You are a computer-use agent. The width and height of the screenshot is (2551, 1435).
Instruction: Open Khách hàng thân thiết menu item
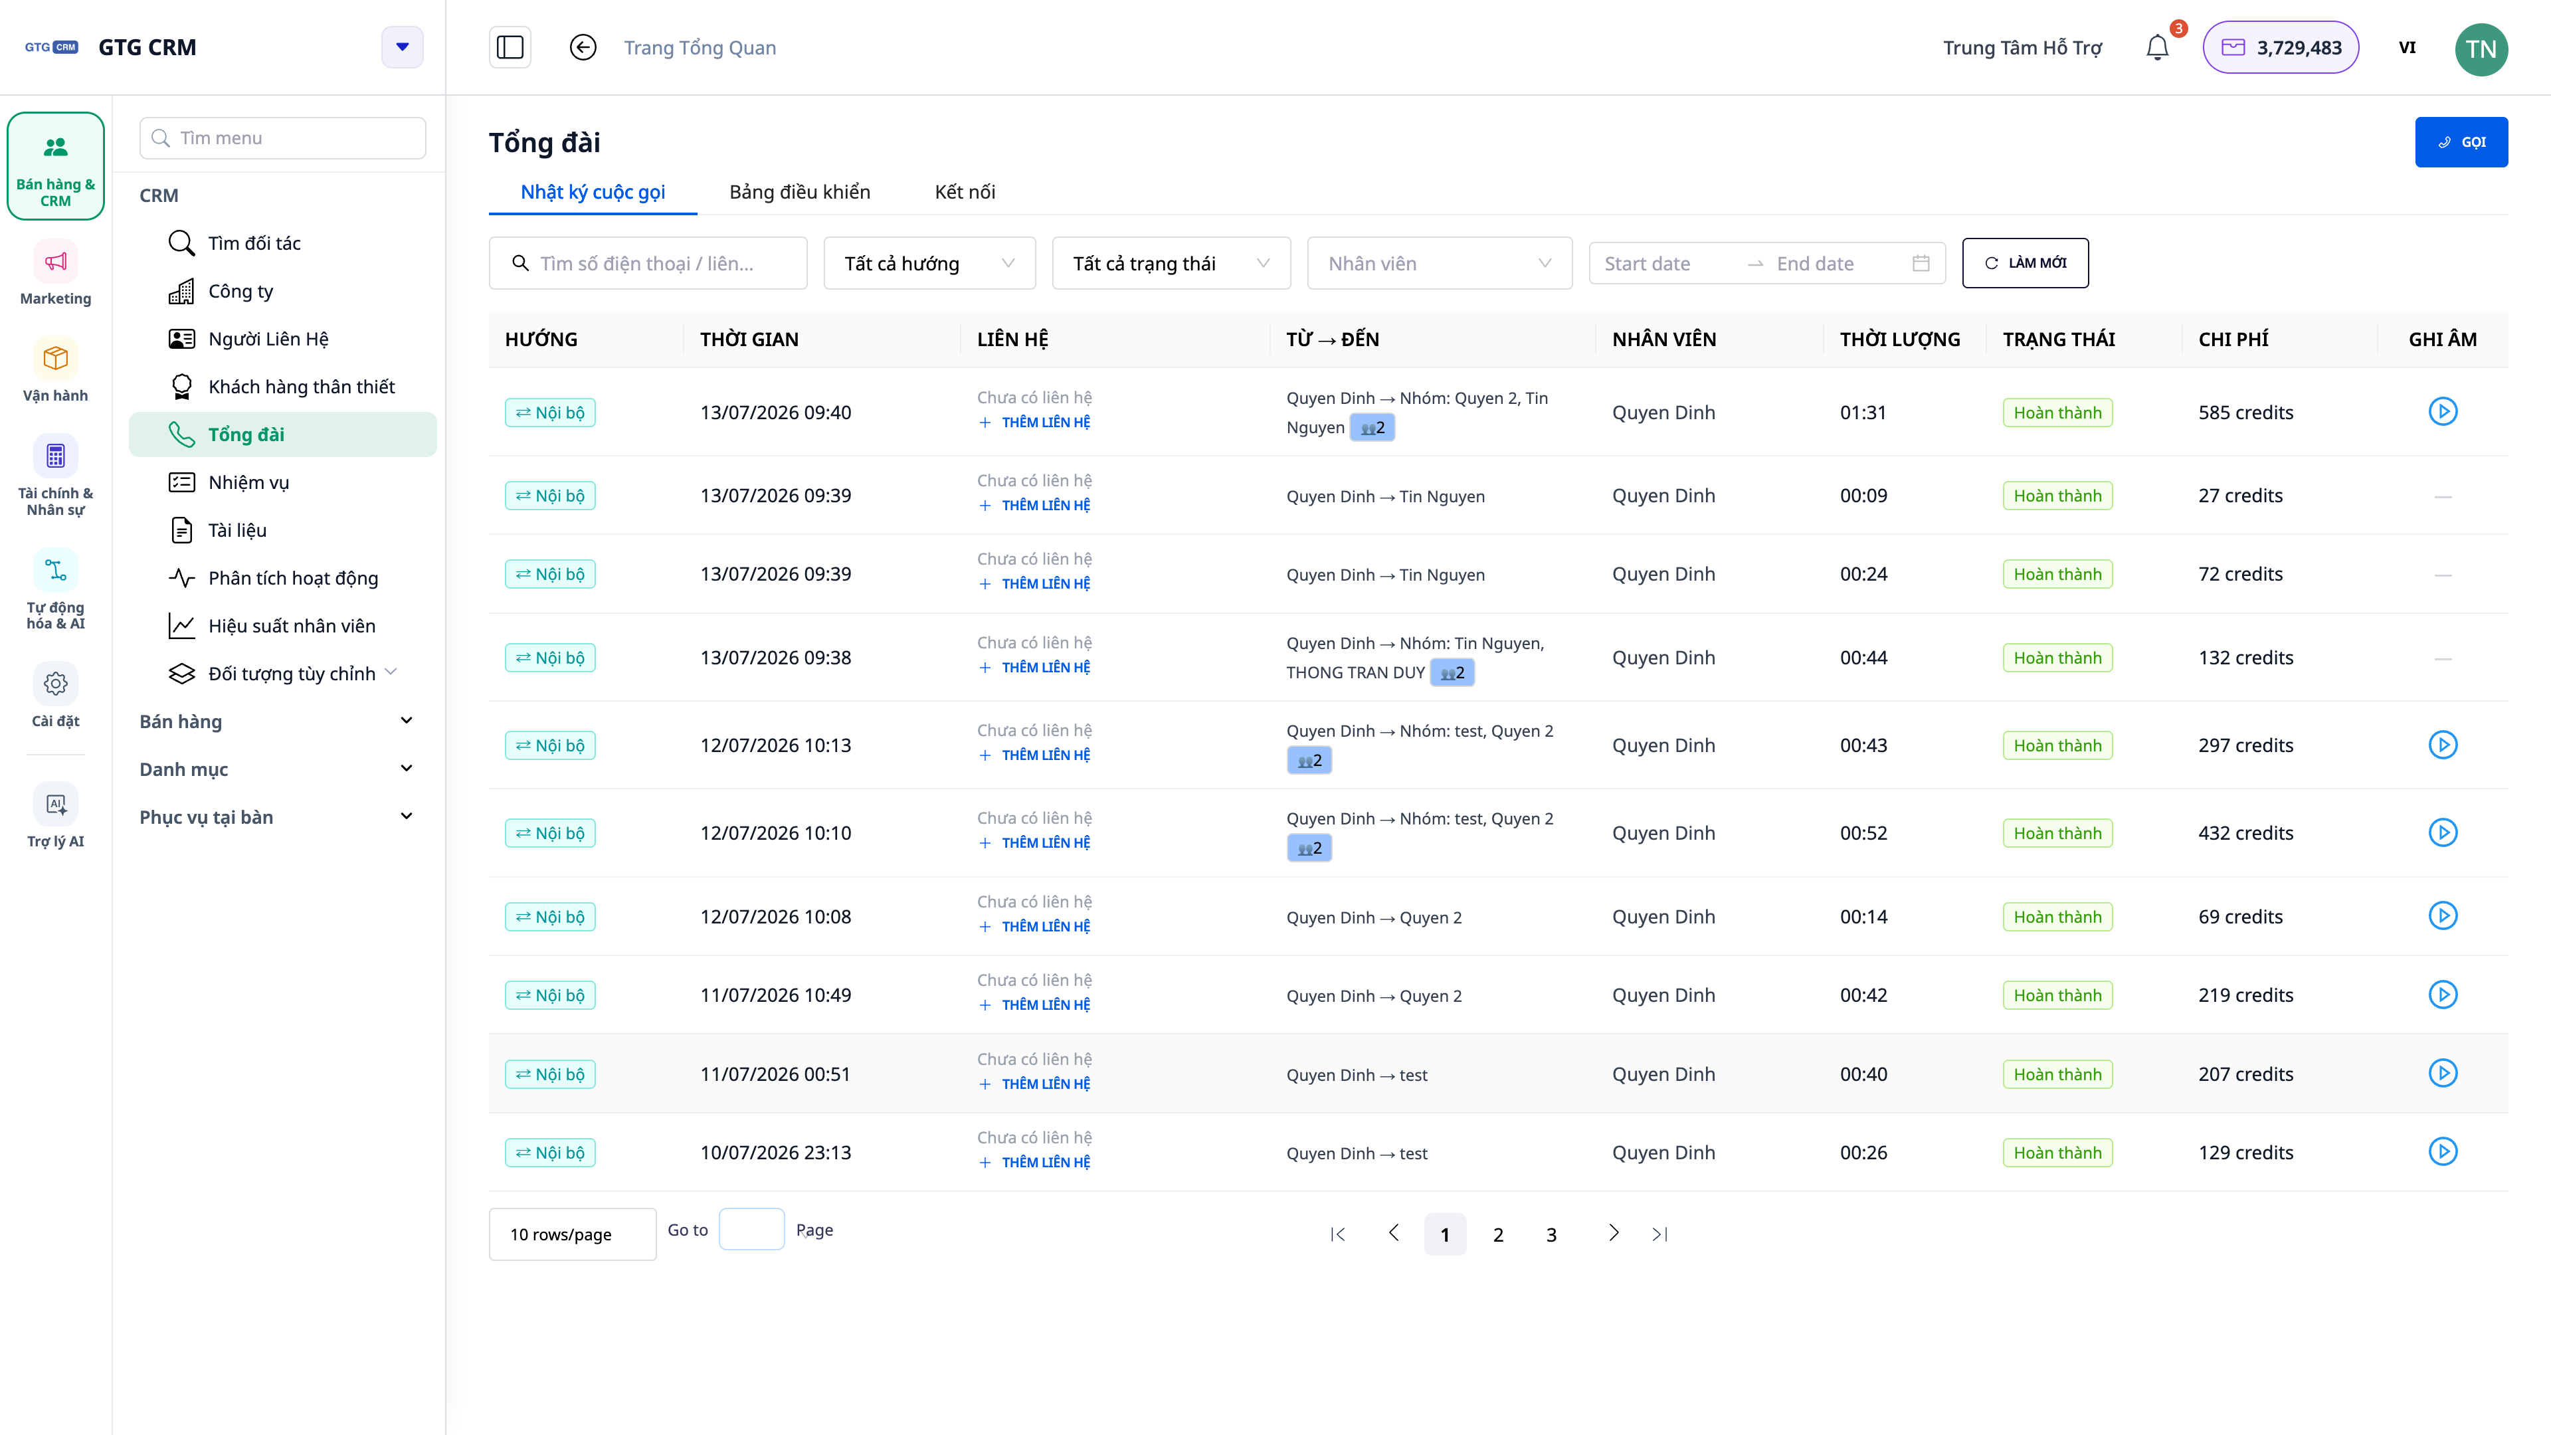point(282,387)
